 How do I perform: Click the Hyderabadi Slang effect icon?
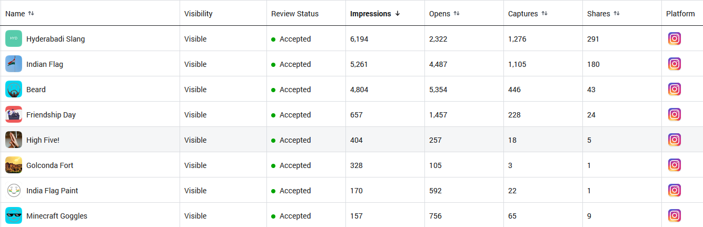[14, 38]
